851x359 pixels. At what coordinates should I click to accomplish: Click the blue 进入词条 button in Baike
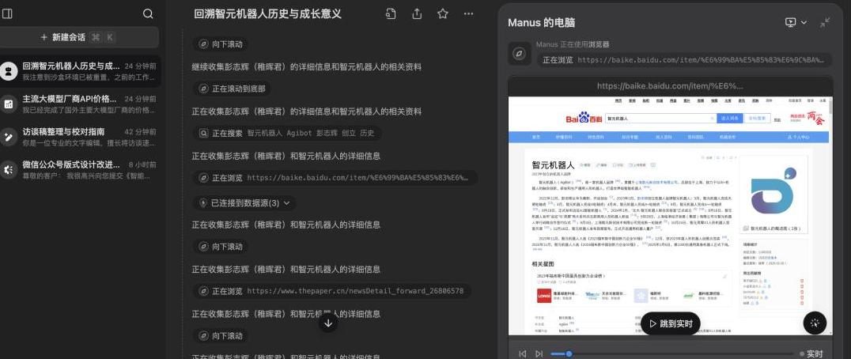pos(729,118)
